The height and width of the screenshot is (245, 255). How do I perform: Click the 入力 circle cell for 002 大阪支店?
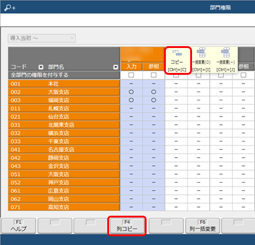[x=131, y=92]
